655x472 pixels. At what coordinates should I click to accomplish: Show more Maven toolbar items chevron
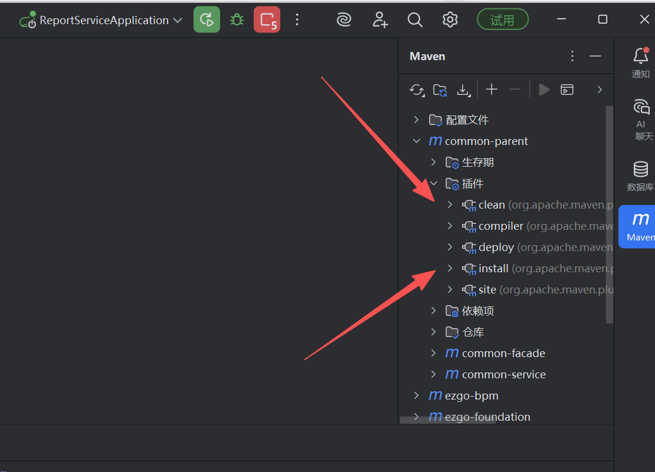[600, 90]
